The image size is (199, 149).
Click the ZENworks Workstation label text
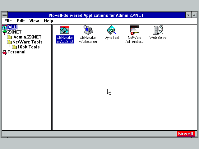(88, 39)
